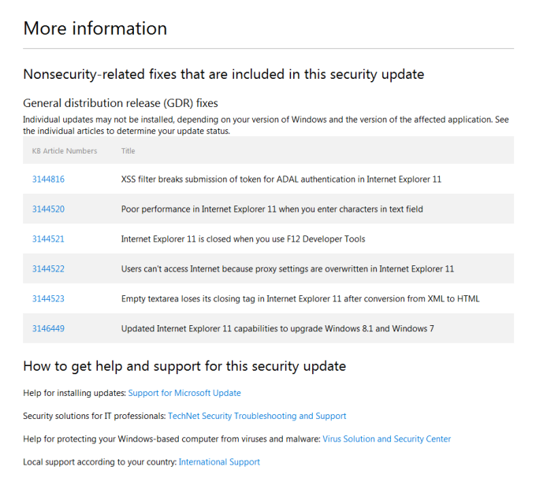Click the 'How to get help and support' heading
Viewport: 536px width, 485px height.
pos(184,366)
